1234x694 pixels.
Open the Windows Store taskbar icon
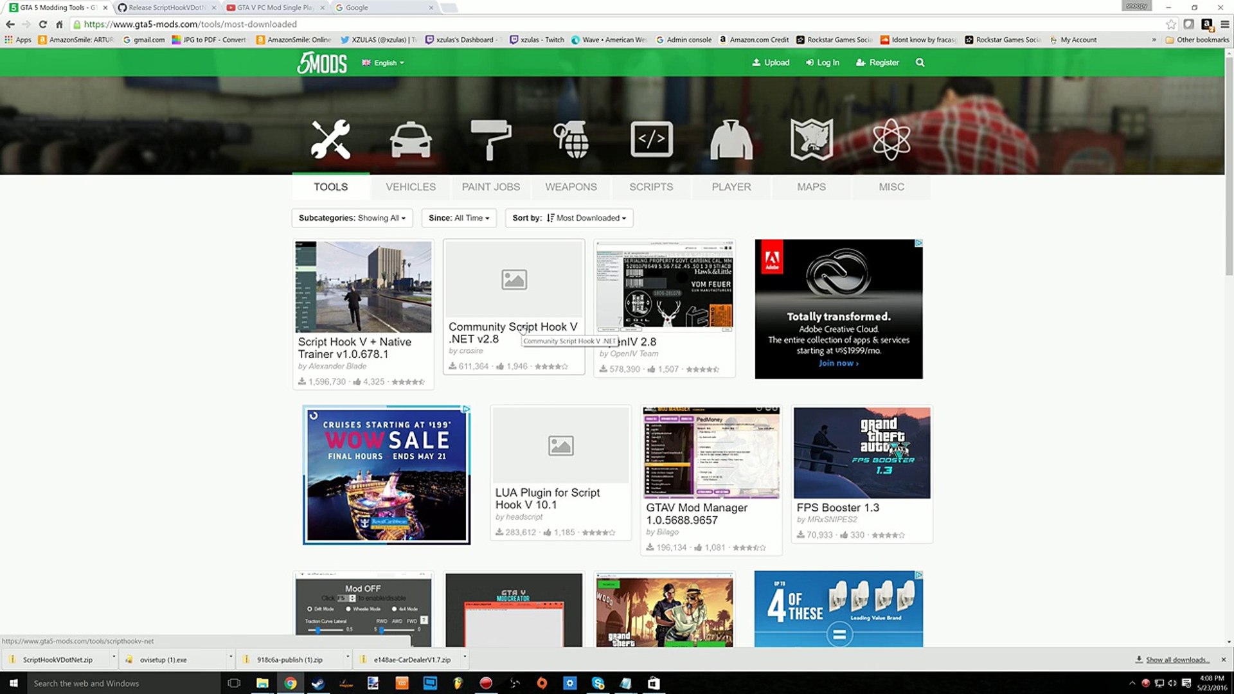[654, 683]
